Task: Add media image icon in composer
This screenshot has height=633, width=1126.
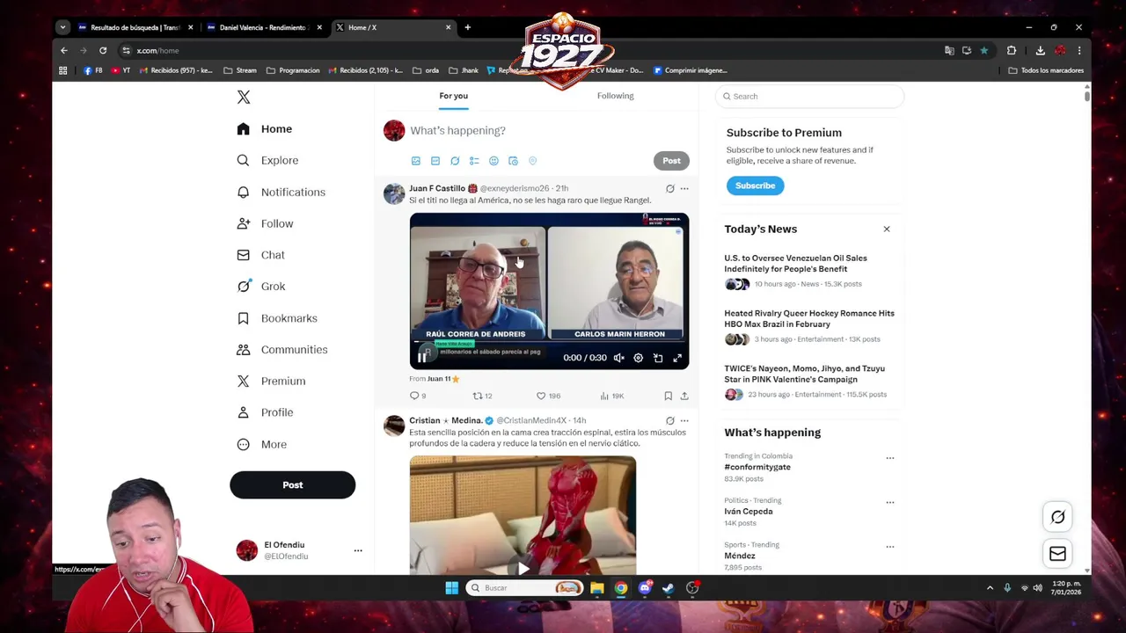Action: (x=416, y=161)
